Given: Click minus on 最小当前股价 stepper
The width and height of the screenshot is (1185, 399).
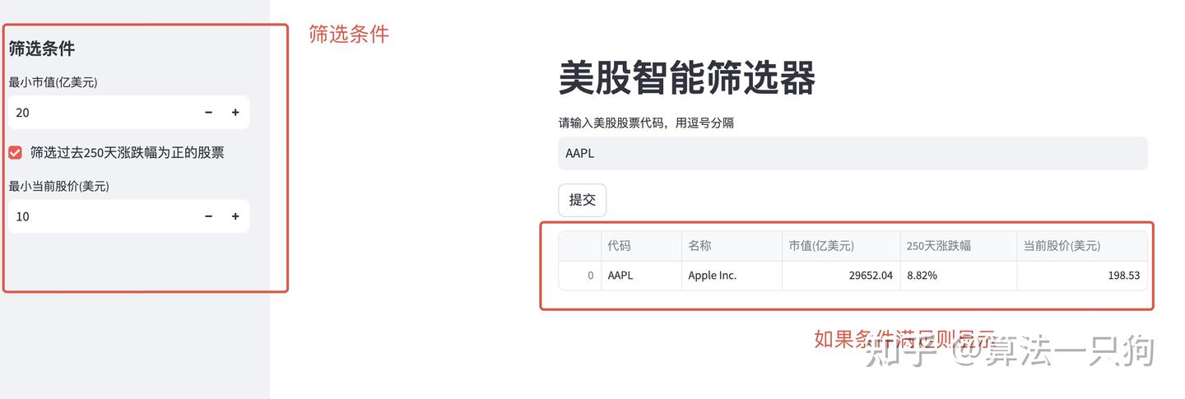Looking at the screenshot, I should 208,216.
